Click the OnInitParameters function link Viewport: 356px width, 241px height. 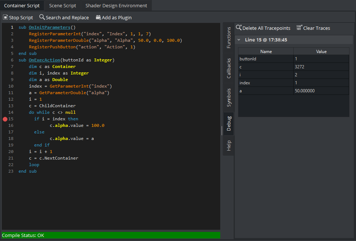tap(50, 27)
